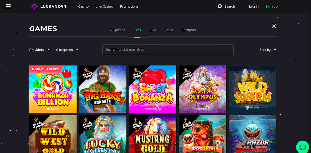Image resolution: width=311 pixels, height=153 pixels.
Task: Click the Search label in header
Action: [x=230, y=6]
